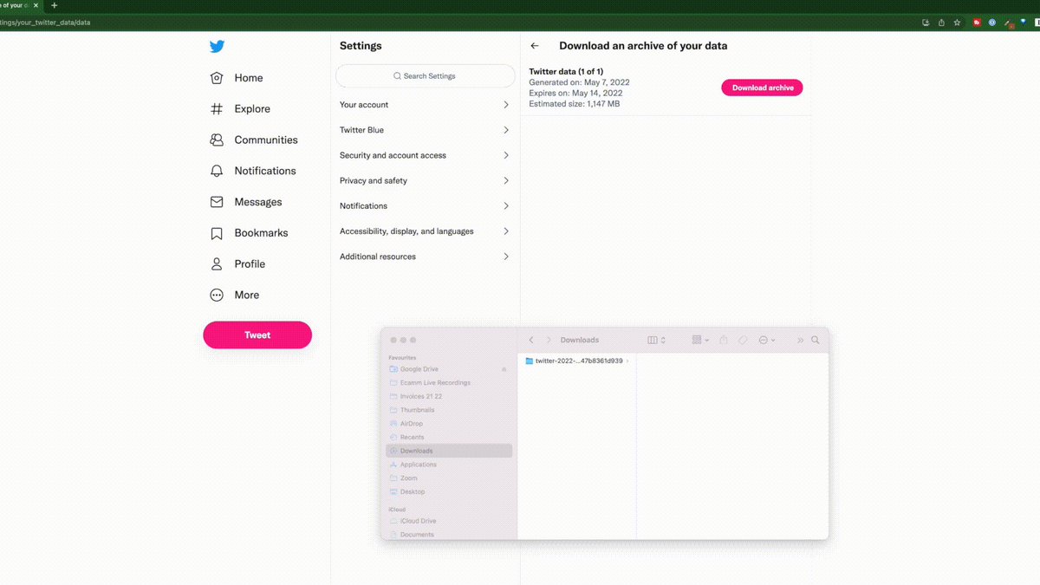Click the pink Tweet button

point(257,335)
